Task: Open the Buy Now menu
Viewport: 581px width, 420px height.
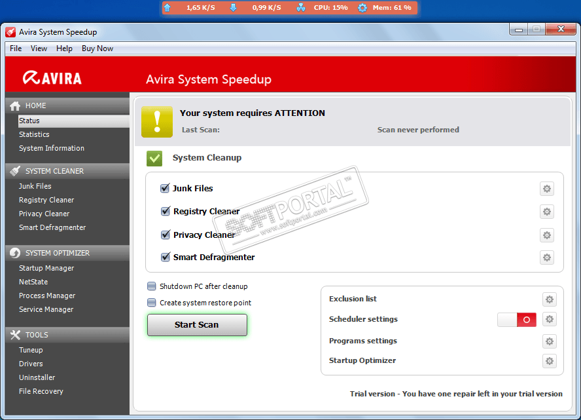Action: point(97,48)
